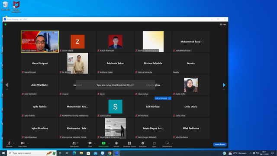Screen dimensions: 277x156
Task: Click the microphone tray icon
Action: coord(254,153)
